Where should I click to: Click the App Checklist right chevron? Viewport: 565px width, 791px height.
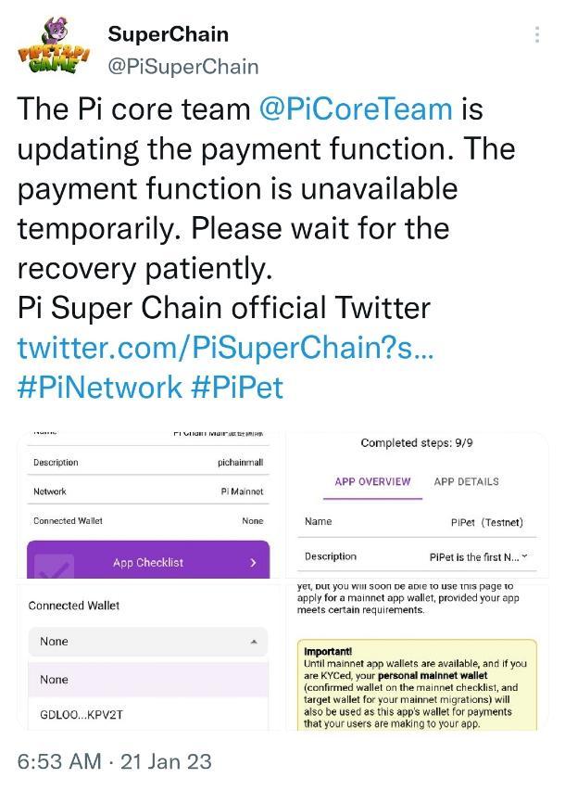click(253, 562)
